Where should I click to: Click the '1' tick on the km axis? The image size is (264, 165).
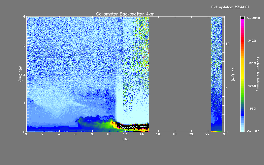tap(24, 103)
